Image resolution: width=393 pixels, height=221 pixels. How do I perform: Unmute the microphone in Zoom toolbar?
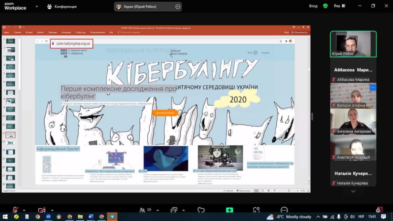pyautogui.click(x=15, y=210)
